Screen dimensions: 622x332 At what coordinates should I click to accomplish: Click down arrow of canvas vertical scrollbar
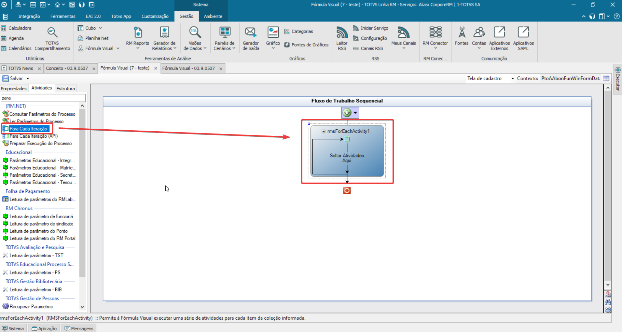pos(608,285)
